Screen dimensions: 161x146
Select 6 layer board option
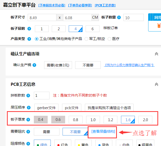coord(92,29)
